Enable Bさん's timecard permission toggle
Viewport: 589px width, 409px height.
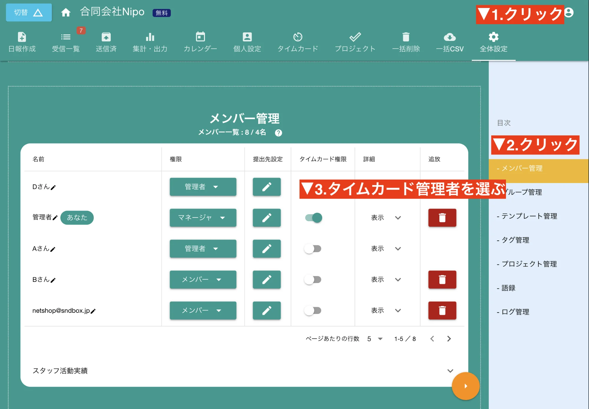[x=313, y=280]
